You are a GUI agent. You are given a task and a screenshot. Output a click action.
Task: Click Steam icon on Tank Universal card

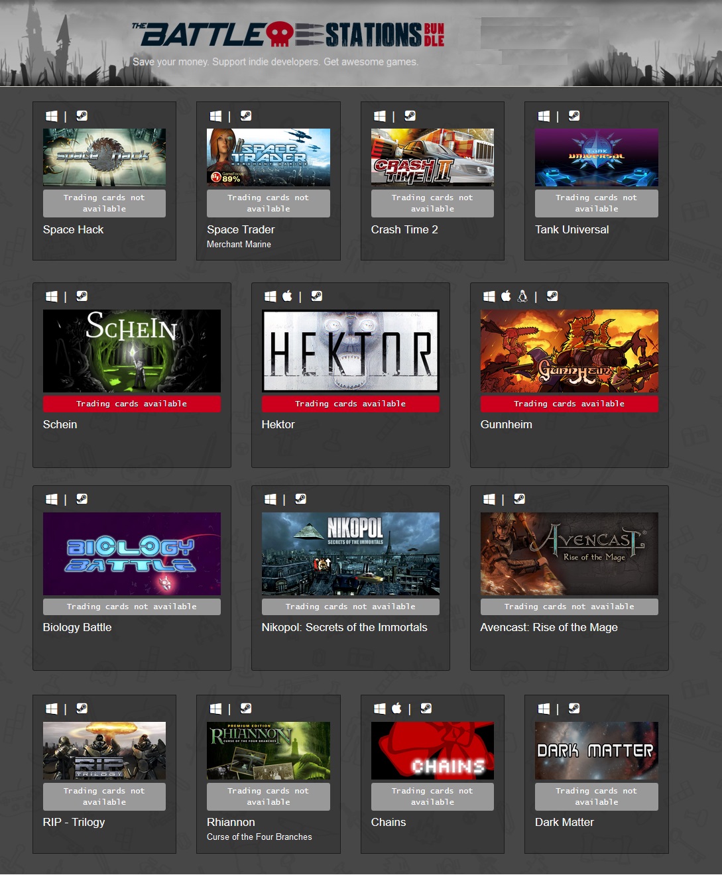[x=573, y=115]
